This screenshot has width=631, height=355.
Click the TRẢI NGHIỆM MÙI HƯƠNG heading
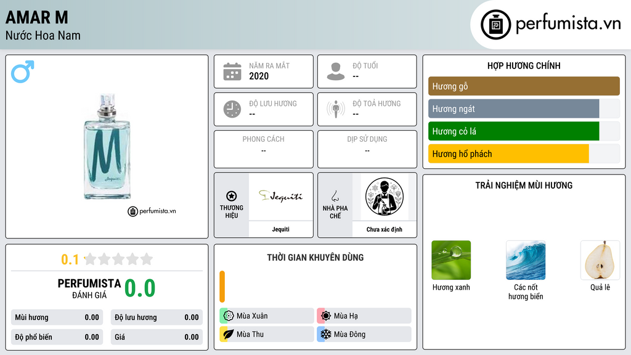[524, 185]
